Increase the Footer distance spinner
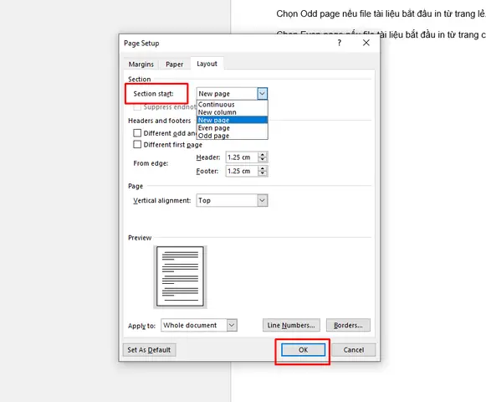The height and width of the screenshot is (402, 486). coord(263,168)
